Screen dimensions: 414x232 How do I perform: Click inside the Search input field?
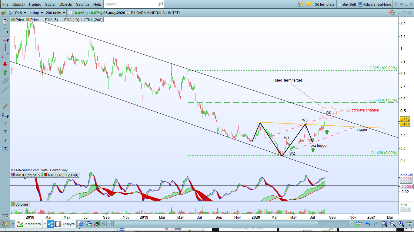[130, 4]
